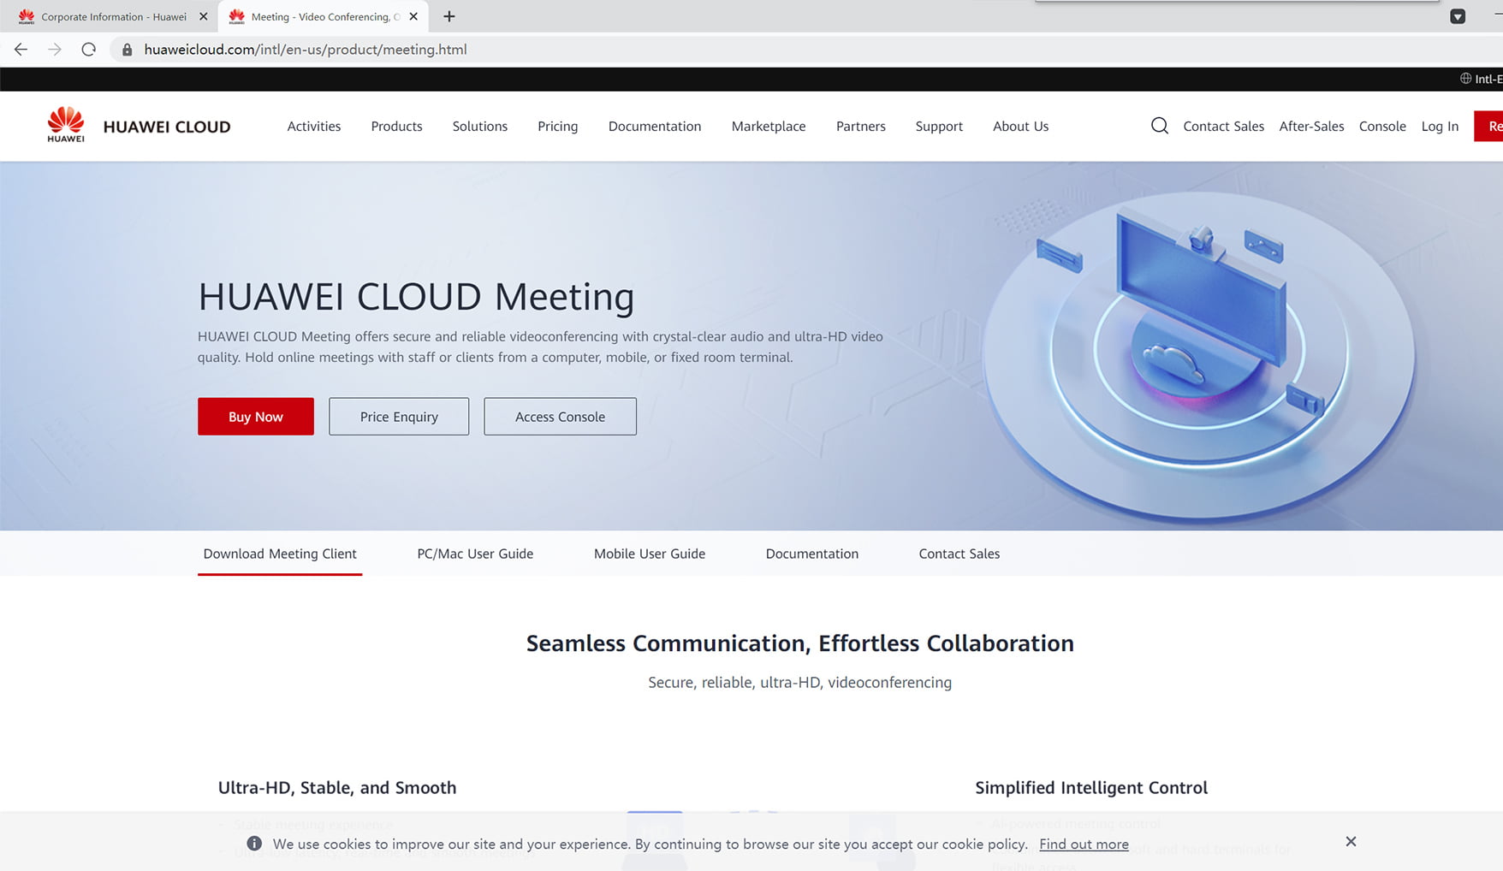The width and height of the screenshot is (1503, 871).
Task: Open the Support menu
Action: point(939,126)
